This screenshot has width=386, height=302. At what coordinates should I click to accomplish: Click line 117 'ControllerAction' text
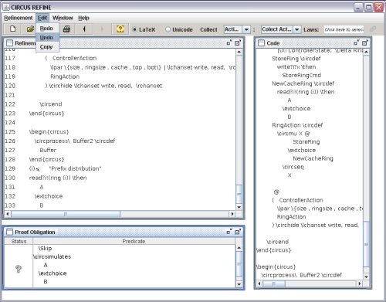click(74, 58)
